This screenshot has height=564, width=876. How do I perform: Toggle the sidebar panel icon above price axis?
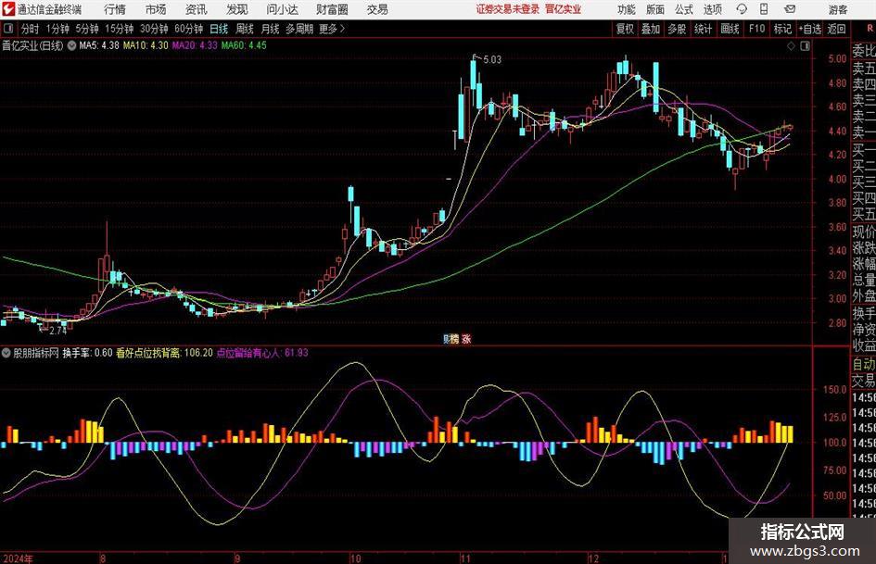point(805,45)
